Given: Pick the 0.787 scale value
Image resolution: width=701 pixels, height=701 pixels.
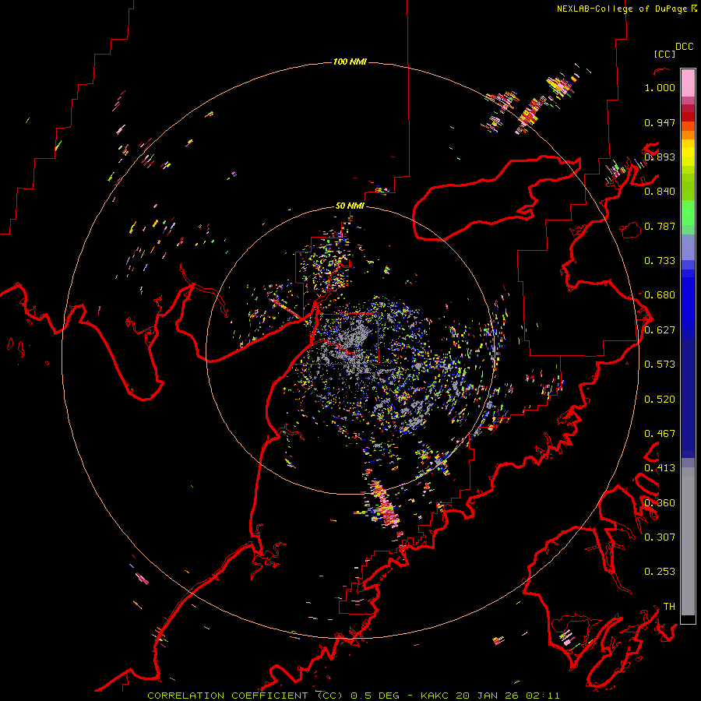Looking at the screenshot, I should [660, 226].
